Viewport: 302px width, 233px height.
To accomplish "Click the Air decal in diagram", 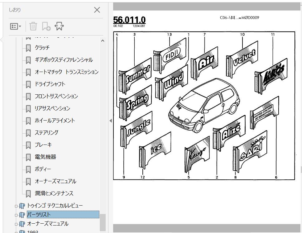I will pyautogui.click(x=205, y=63).
